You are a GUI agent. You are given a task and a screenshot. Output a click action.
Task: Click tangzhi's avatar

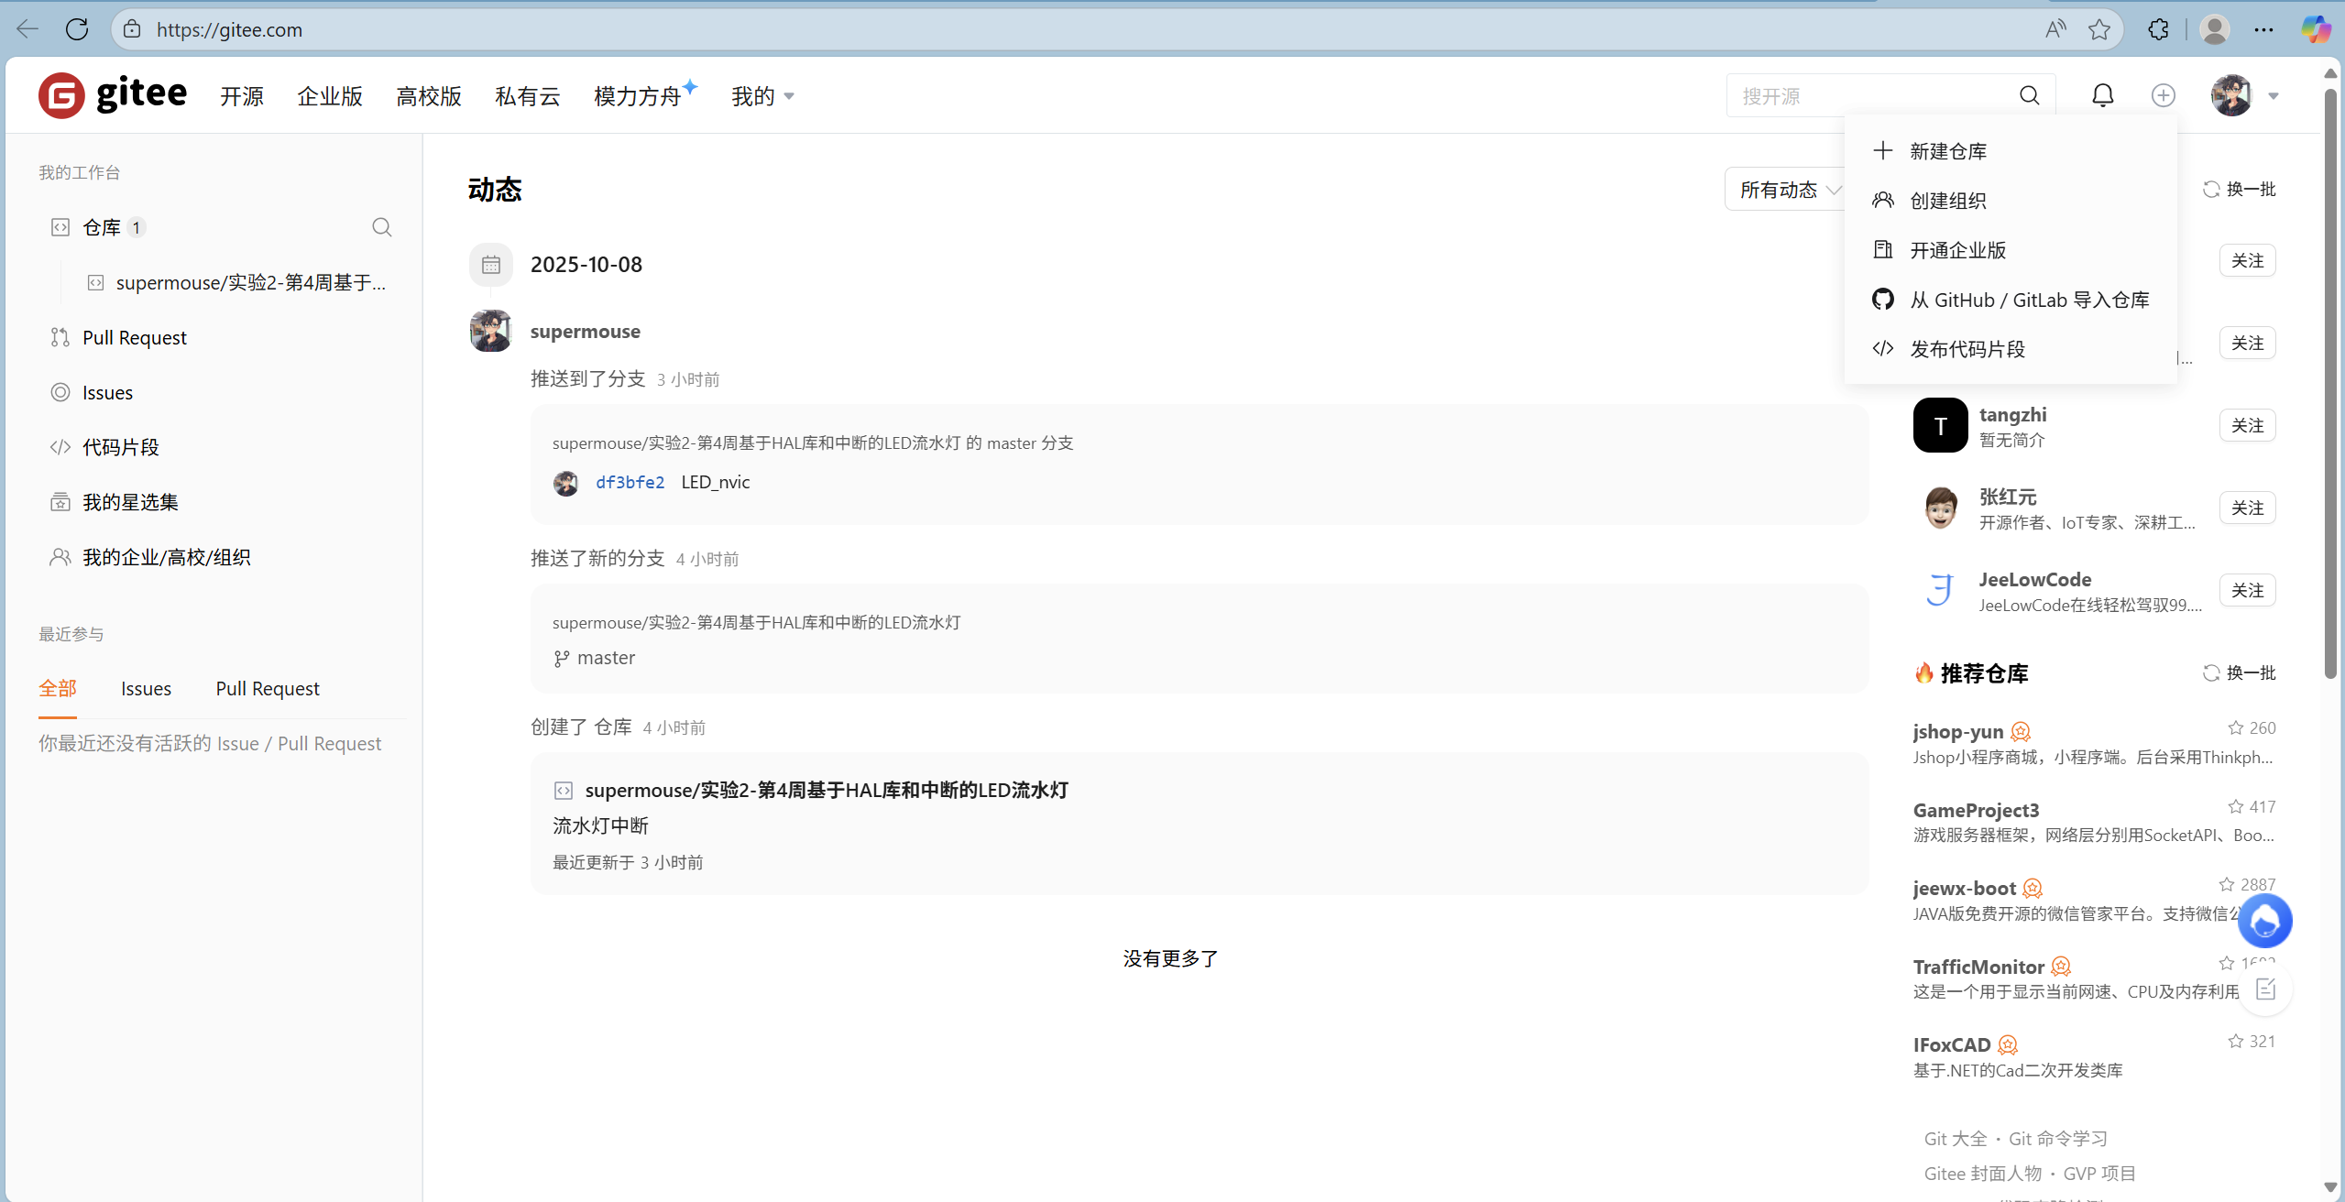point(1940,425)
